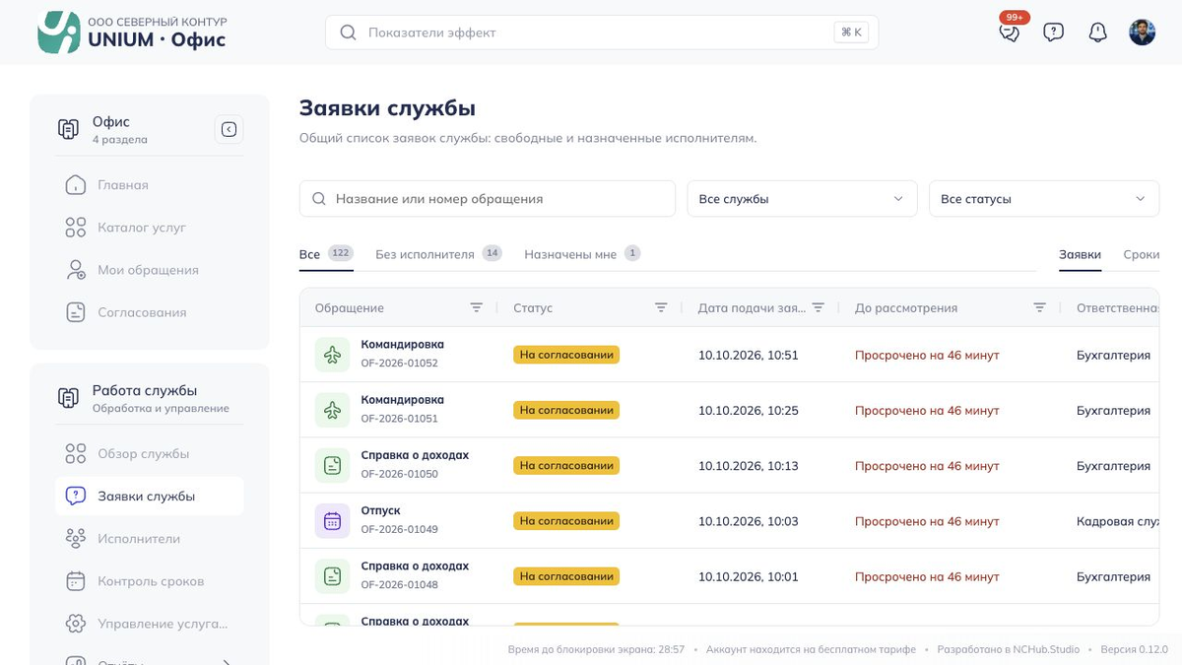Select the Заявки view tab
Viewport: 1182px width, 665px height.
tap(1081, 254)
